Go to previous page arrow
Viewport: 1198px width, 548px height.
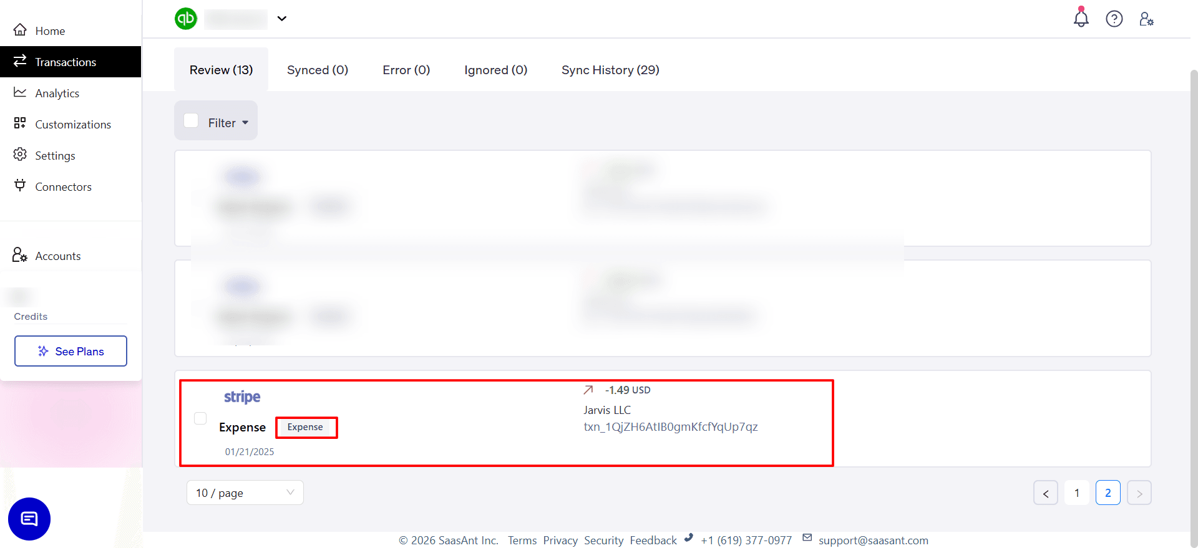pos(1046,493)
